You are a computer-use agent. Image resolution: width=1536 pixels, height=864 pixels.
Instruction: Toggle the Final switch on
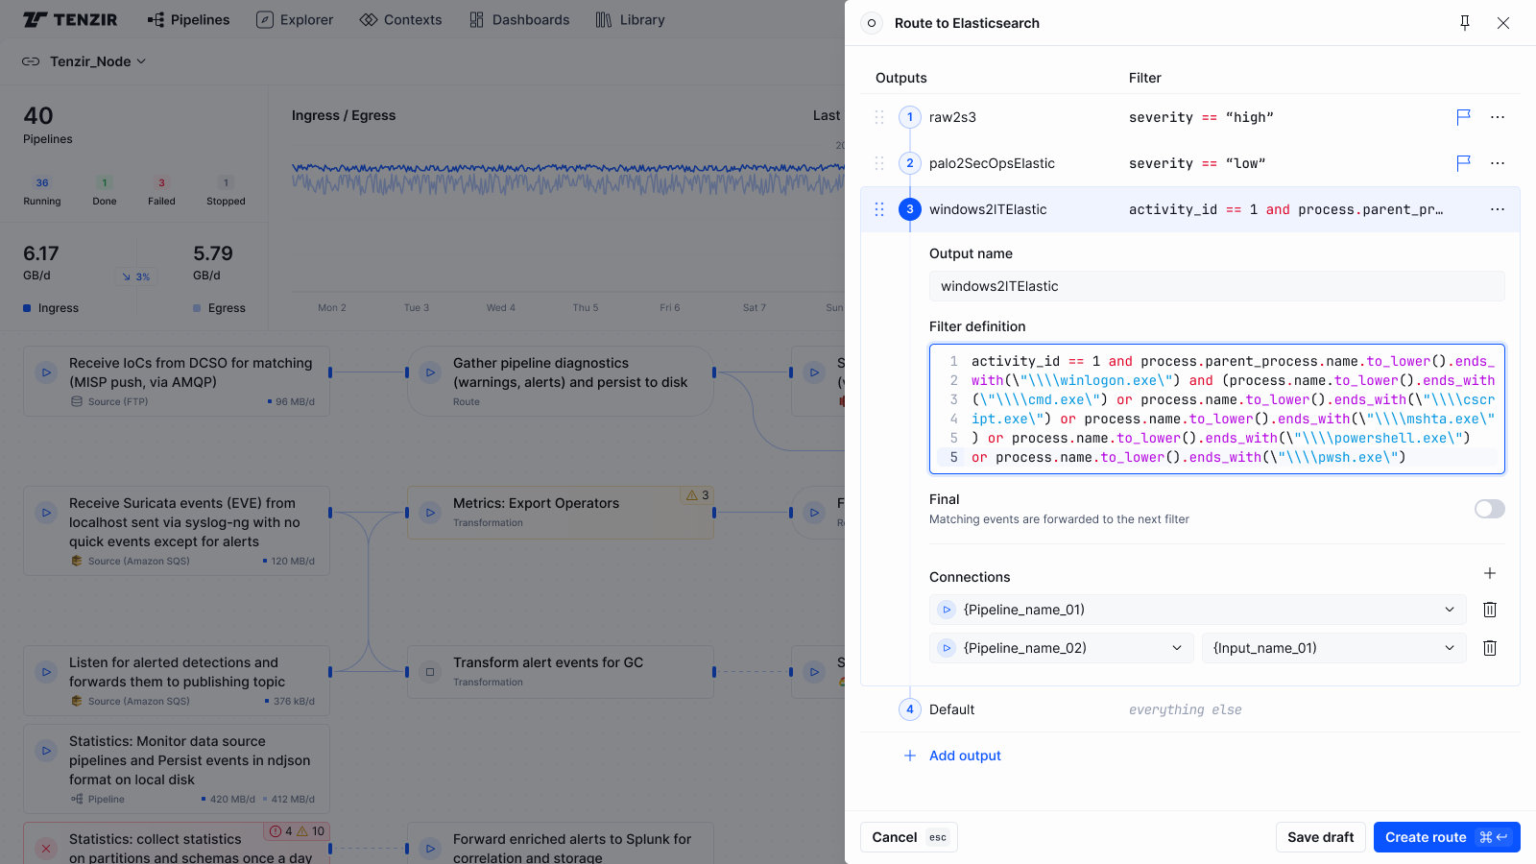point(1489,509)
